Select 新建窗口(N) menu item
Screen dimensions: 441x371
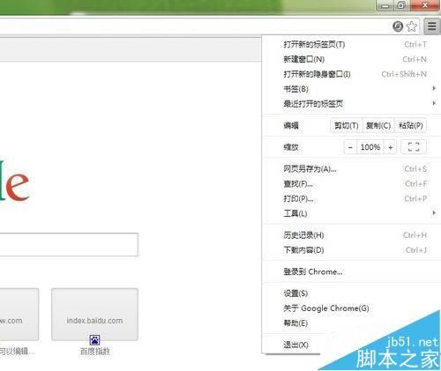[x=351, y=59]
